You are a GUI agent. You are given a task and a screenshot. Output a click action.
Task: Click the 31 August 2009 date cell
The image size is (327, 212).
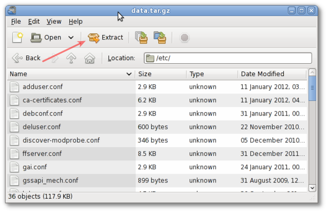(272, 180)
